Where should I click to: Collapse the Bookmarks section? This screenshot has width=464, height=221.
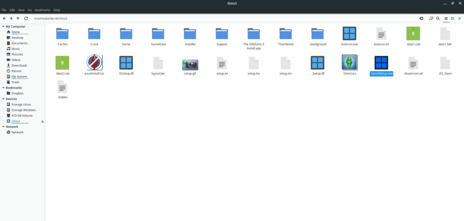tap(3, 88)
